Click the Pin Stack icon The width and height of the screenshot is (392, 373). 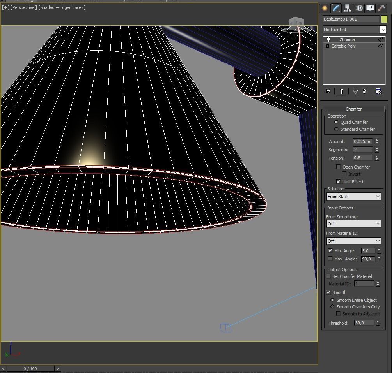pos(327,91)
